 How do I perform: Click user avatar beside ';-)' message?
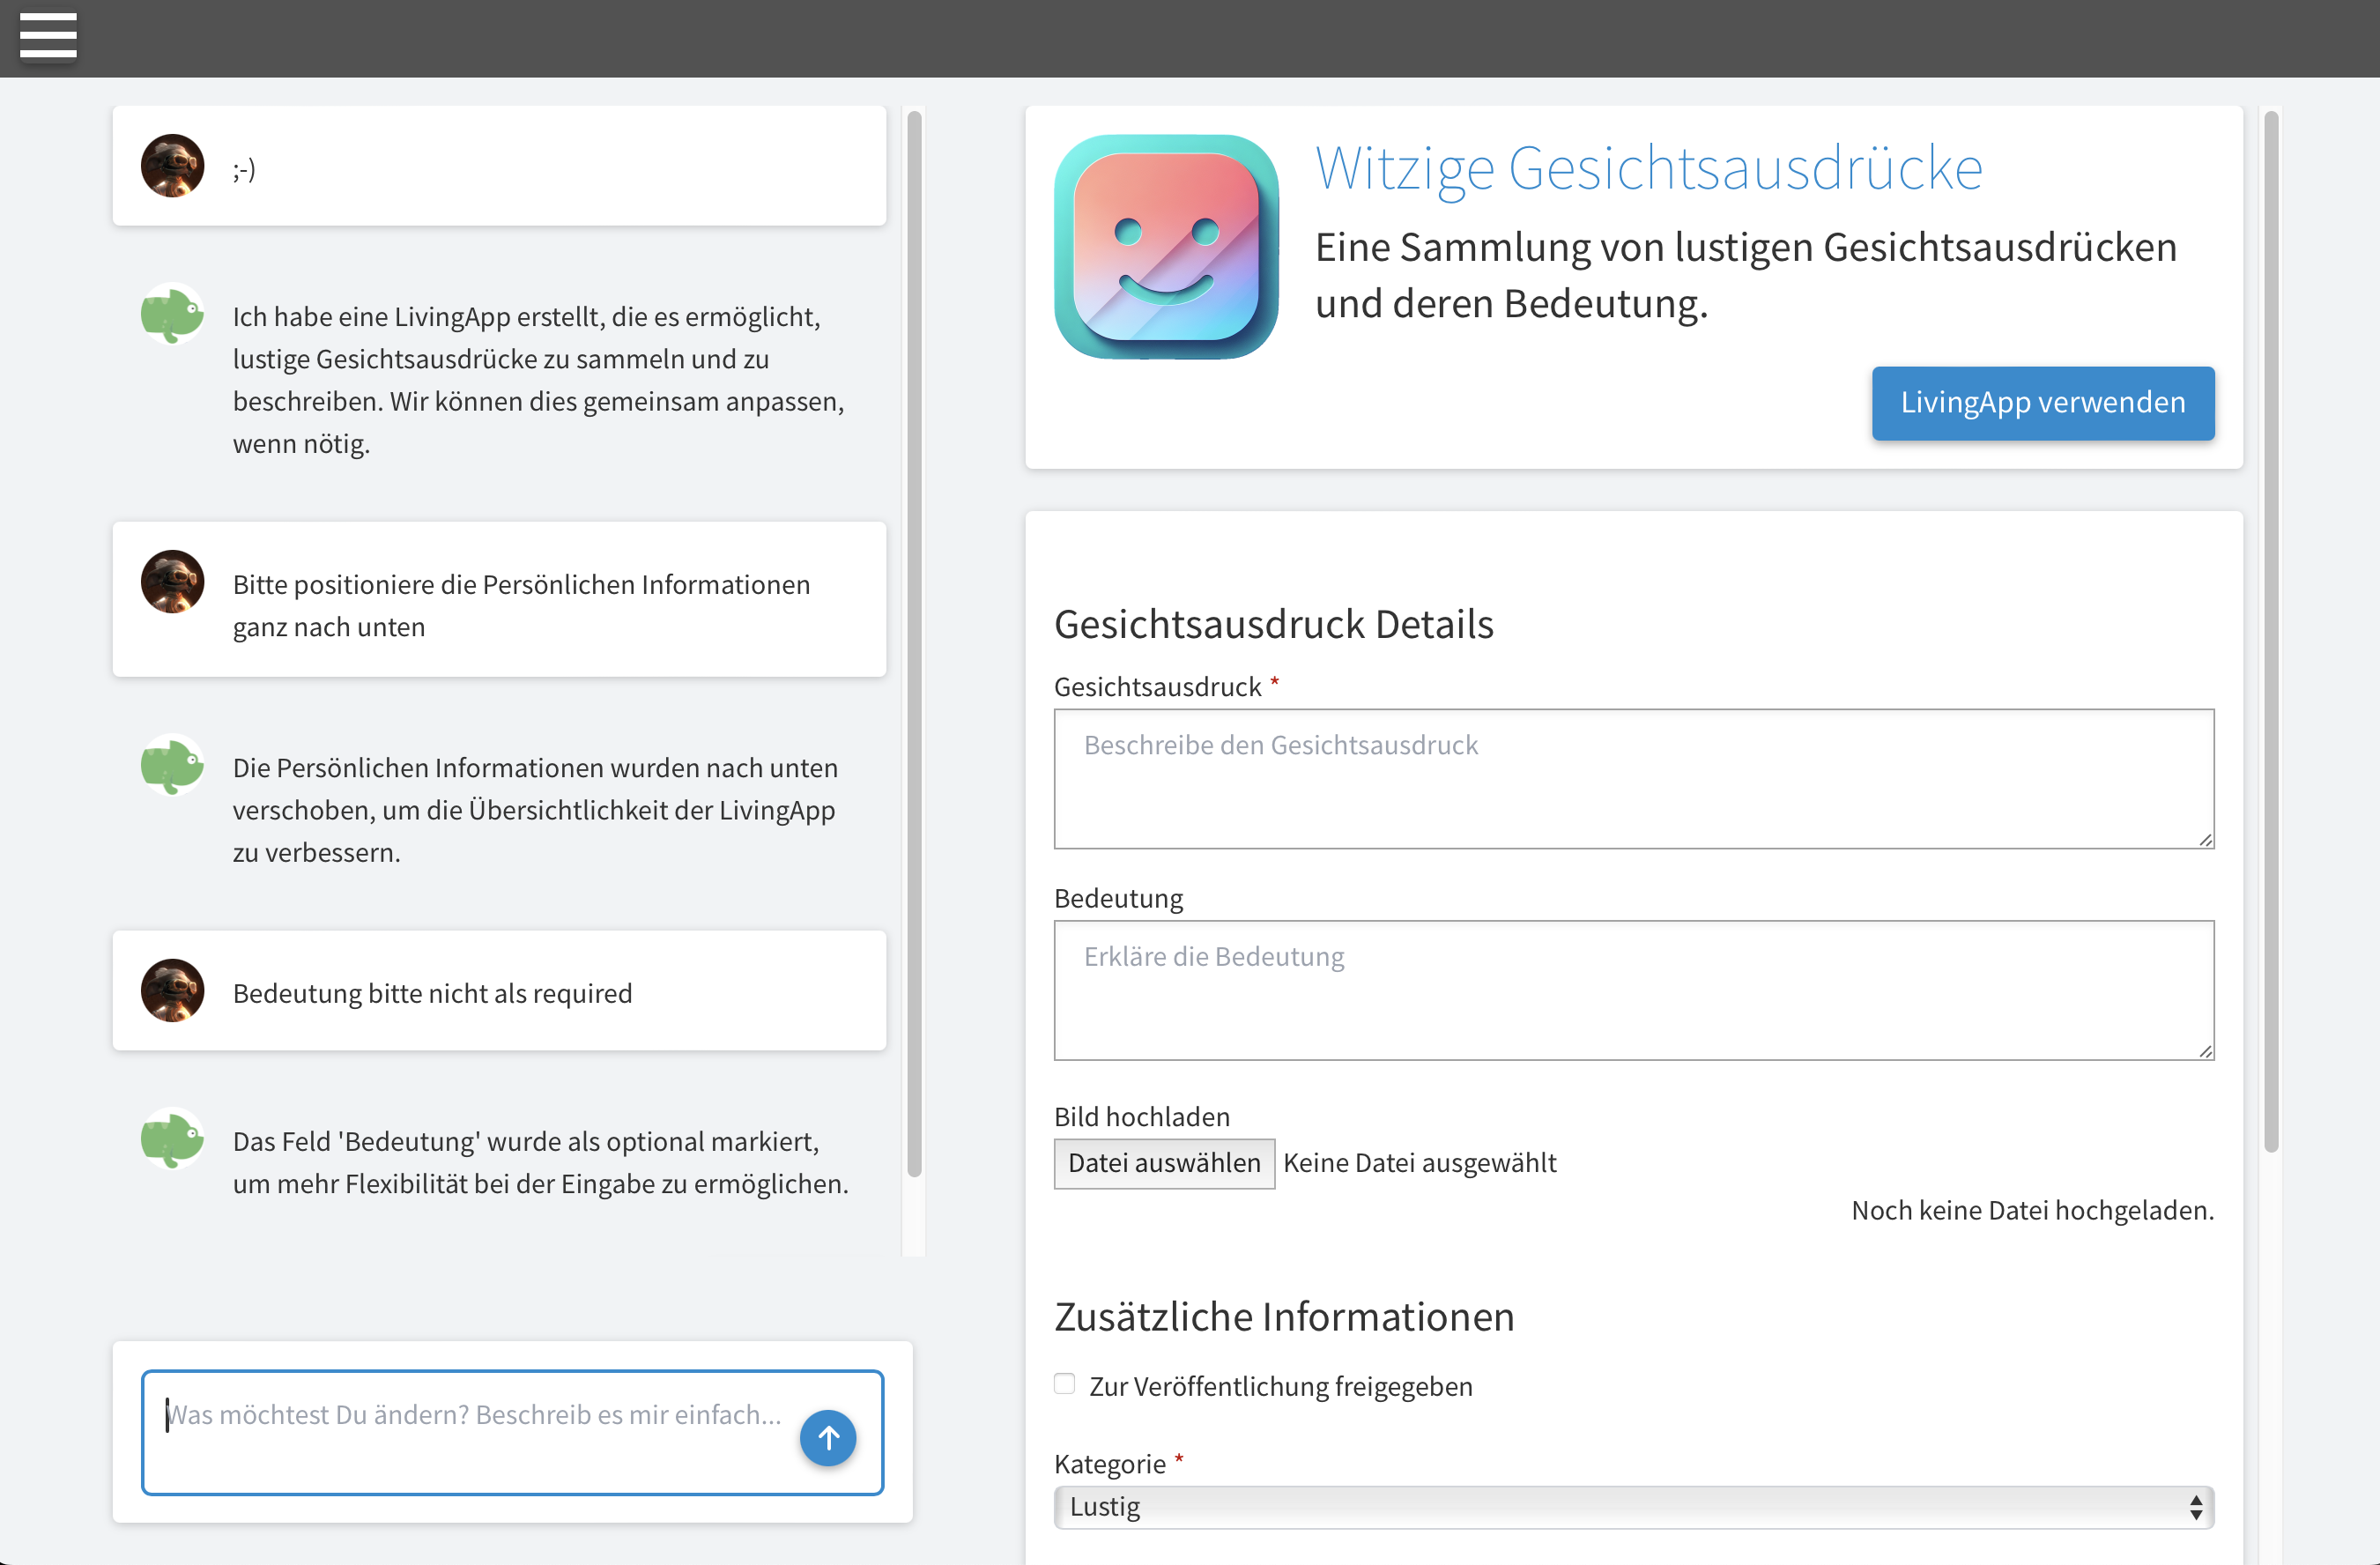[x=172, y=166]
